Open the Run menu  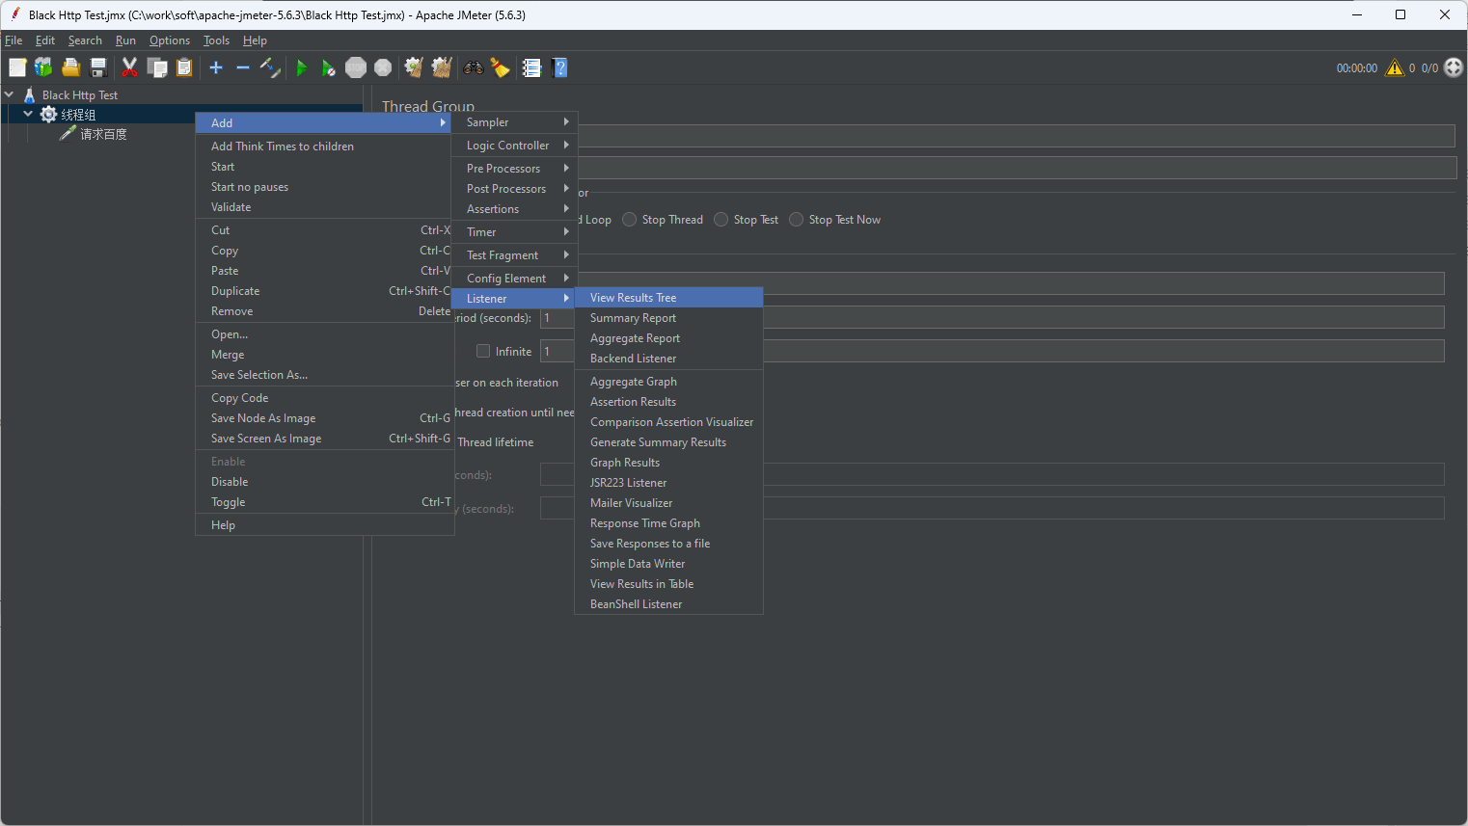click(x=125, y=40)
